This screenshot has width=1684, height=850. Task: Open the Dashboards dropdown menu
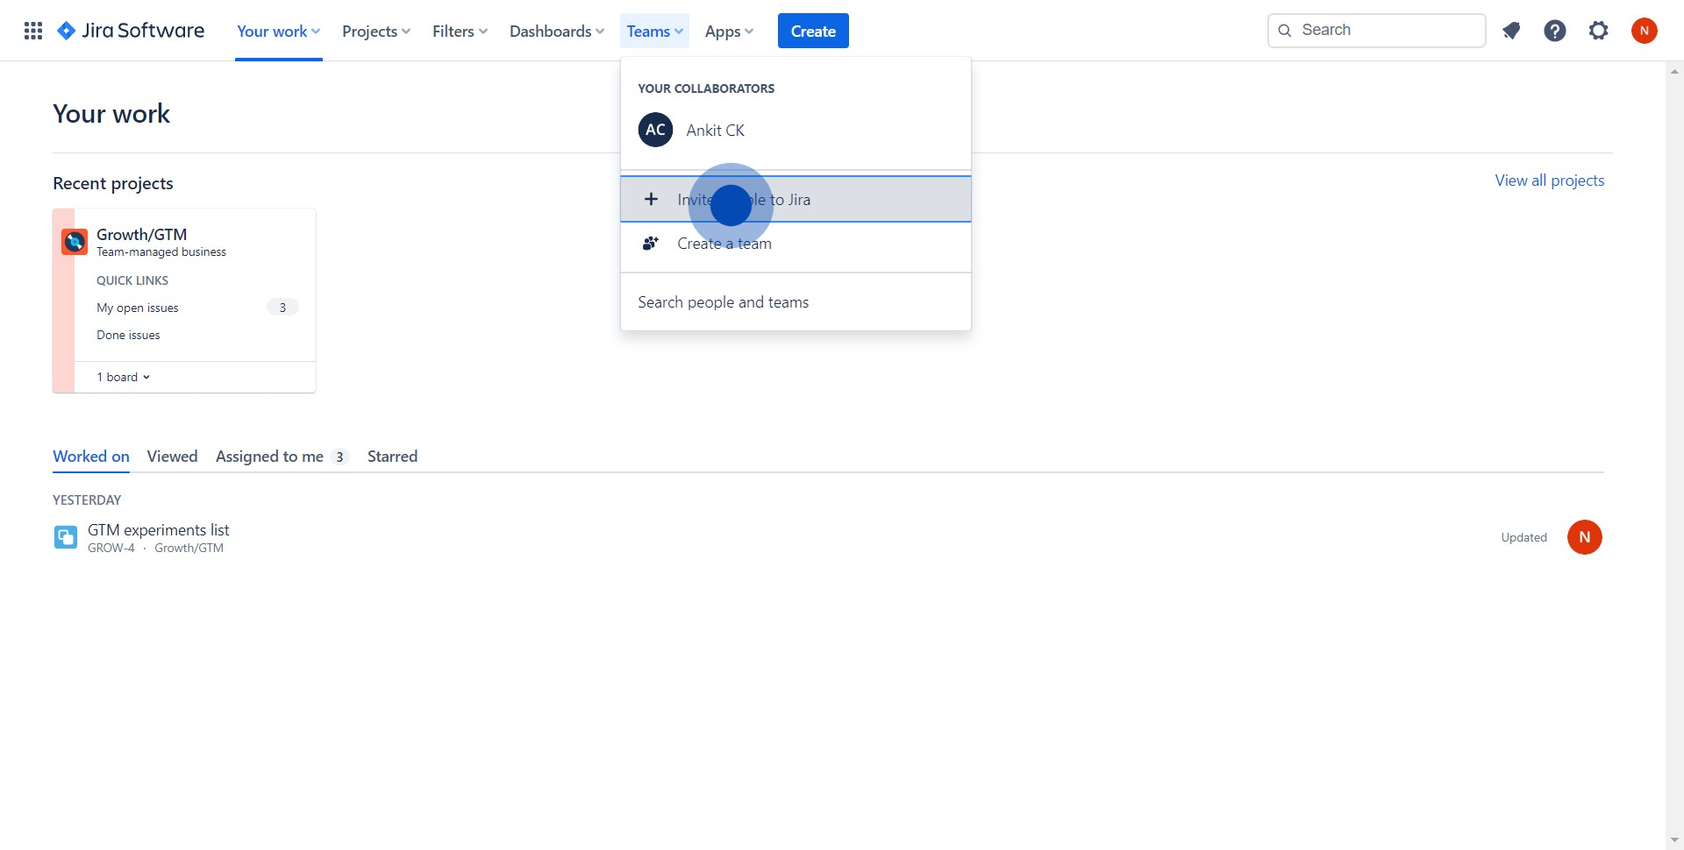556,32
